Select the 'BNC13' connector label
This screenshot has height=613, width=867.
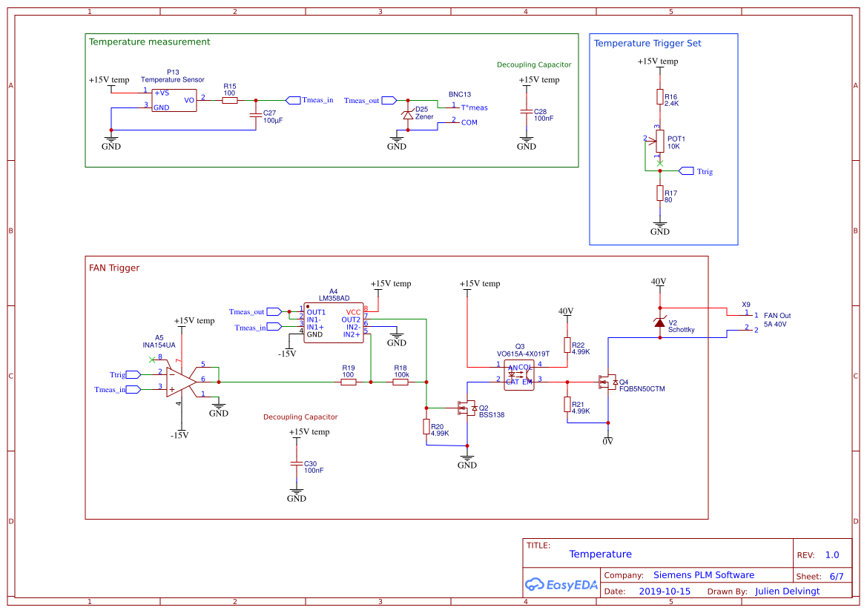[460, 95]
